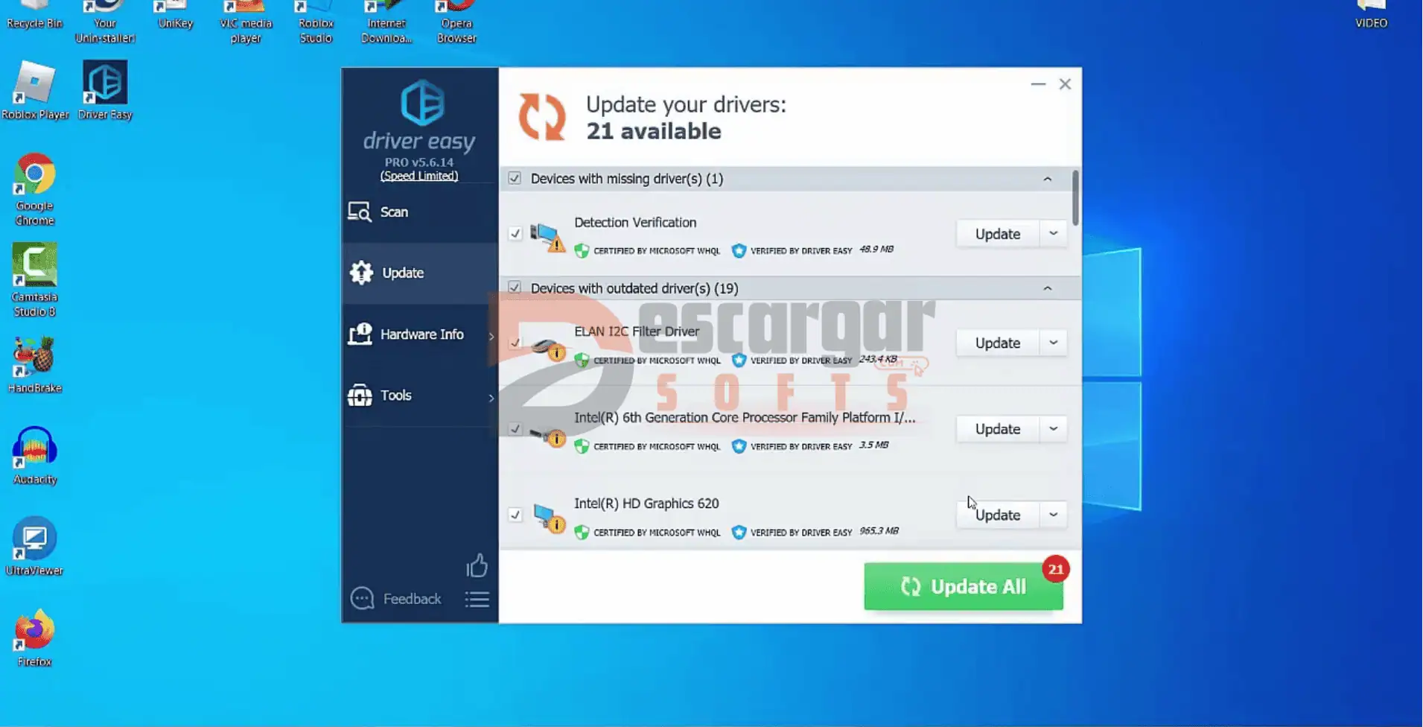
Task: Click the thumbs-up like icon
Action: pos(477,566)
